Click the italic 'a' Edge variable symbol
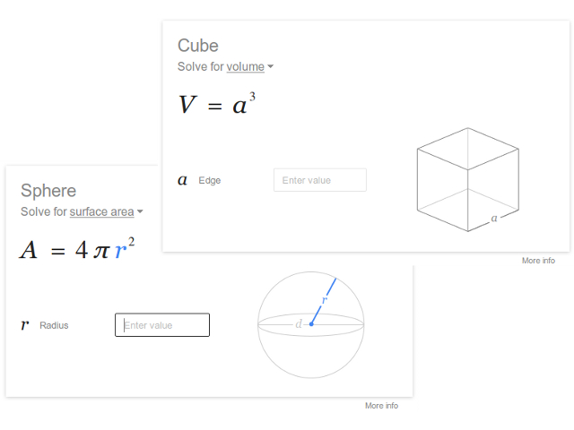 (x=182, y=180)
